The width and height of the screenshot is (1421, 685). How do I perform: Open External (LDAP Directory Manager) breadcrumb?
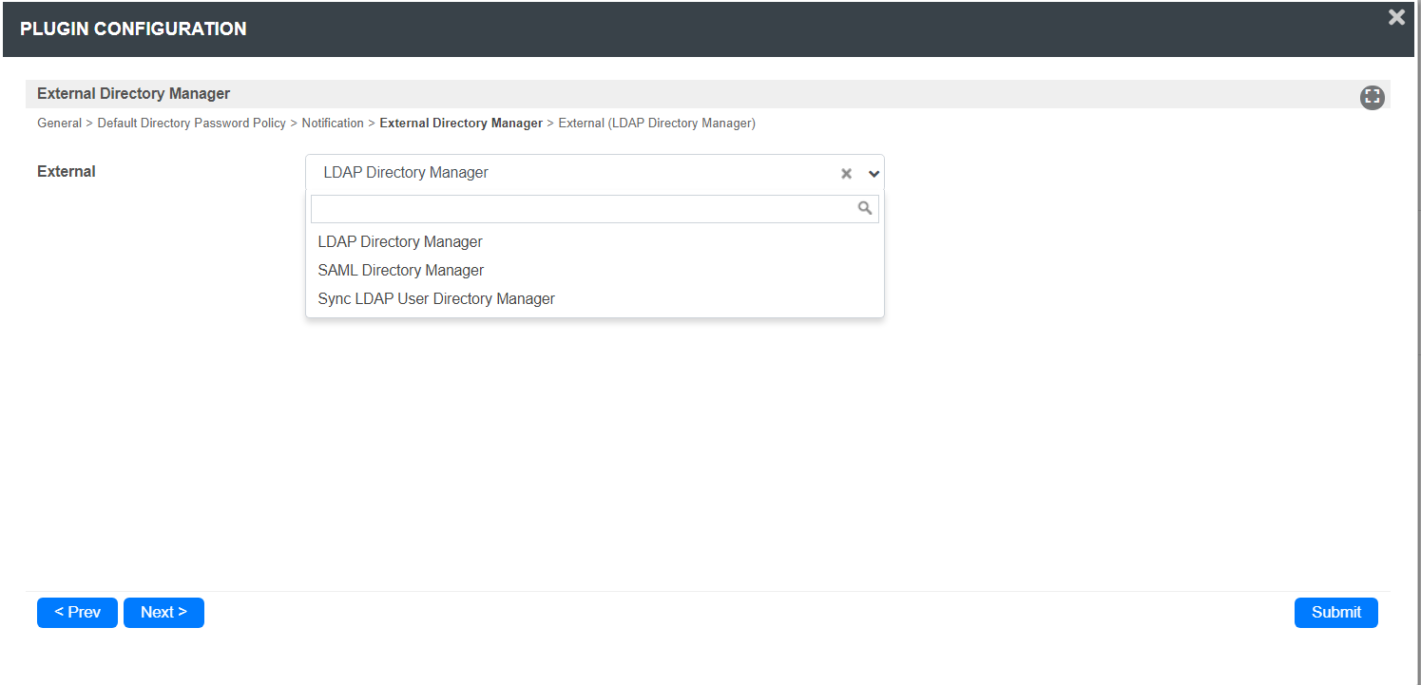(657, 124)
